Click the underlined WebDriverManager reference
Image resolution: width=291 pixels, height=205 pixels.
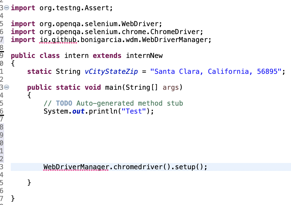(x=75, y=167)
